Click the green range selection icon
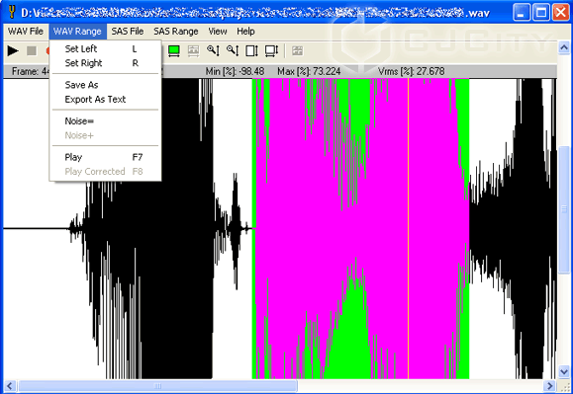The width and height of the screenshot is (573, 394). [174, 50]
